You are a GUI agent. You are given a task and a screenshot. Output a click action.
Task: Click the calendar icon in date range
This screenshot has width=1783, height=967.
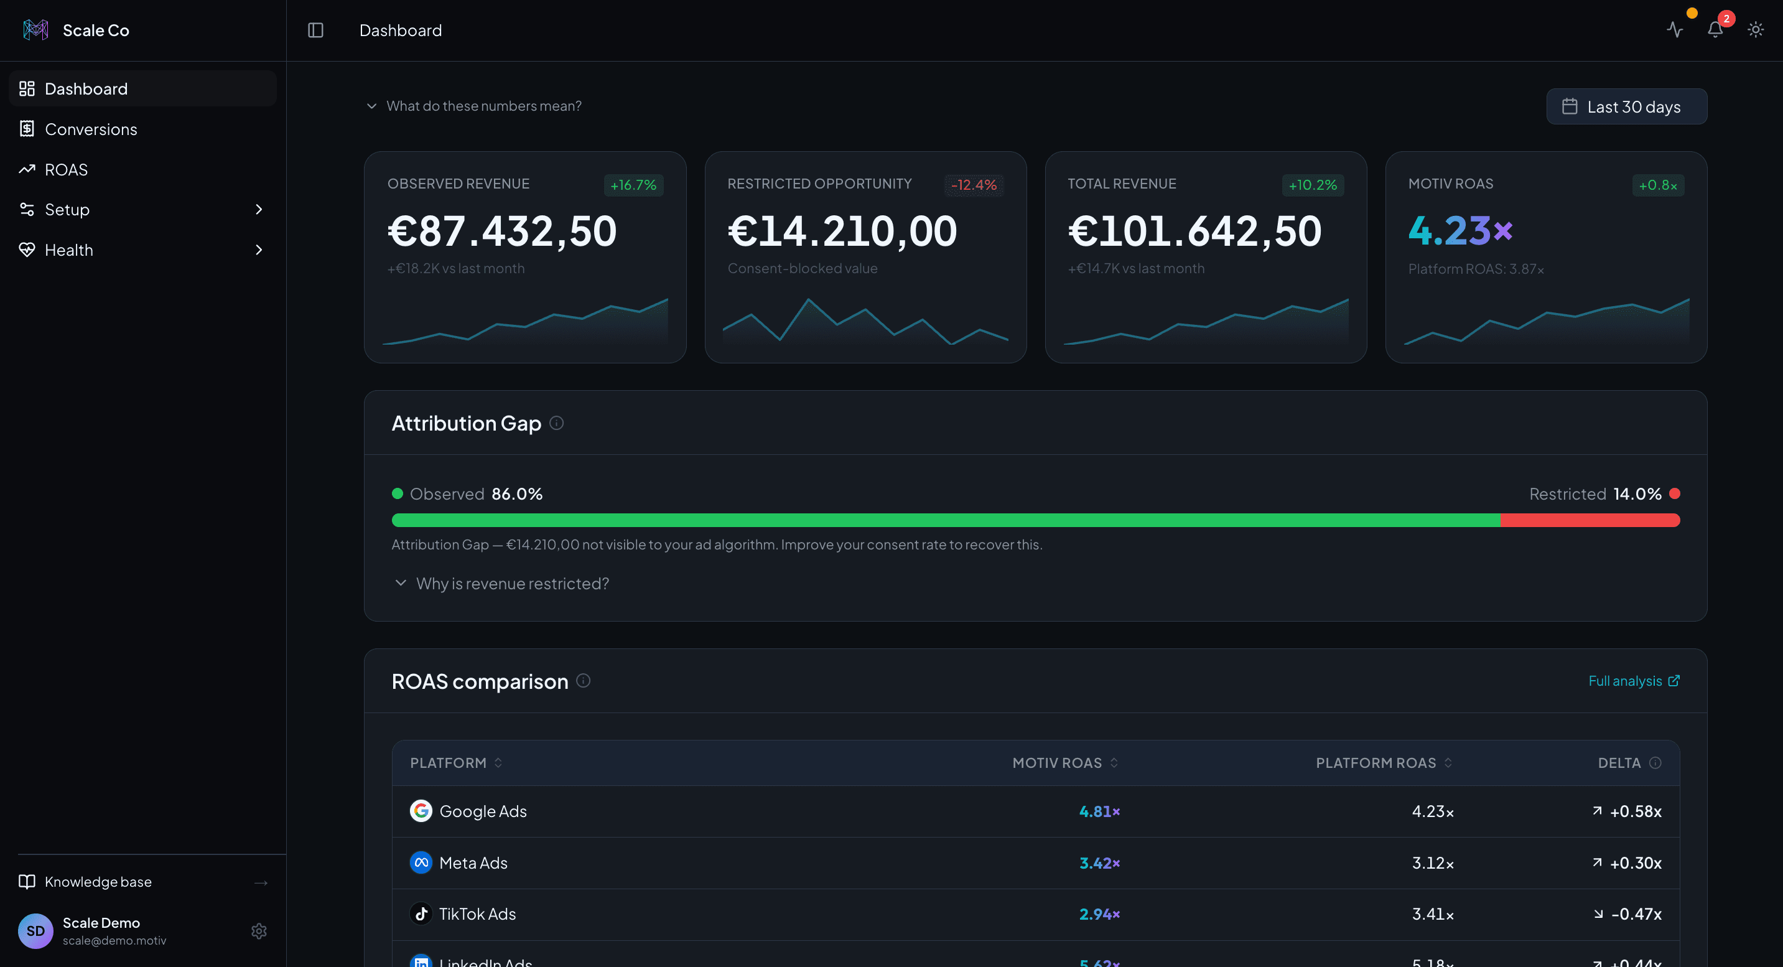pyautogui.click(x=1570, y=106)
